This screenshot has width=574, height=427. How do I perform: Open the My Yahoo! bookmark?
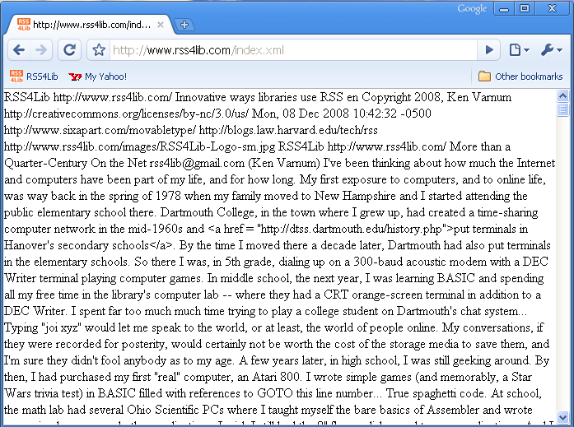[97, 77]
